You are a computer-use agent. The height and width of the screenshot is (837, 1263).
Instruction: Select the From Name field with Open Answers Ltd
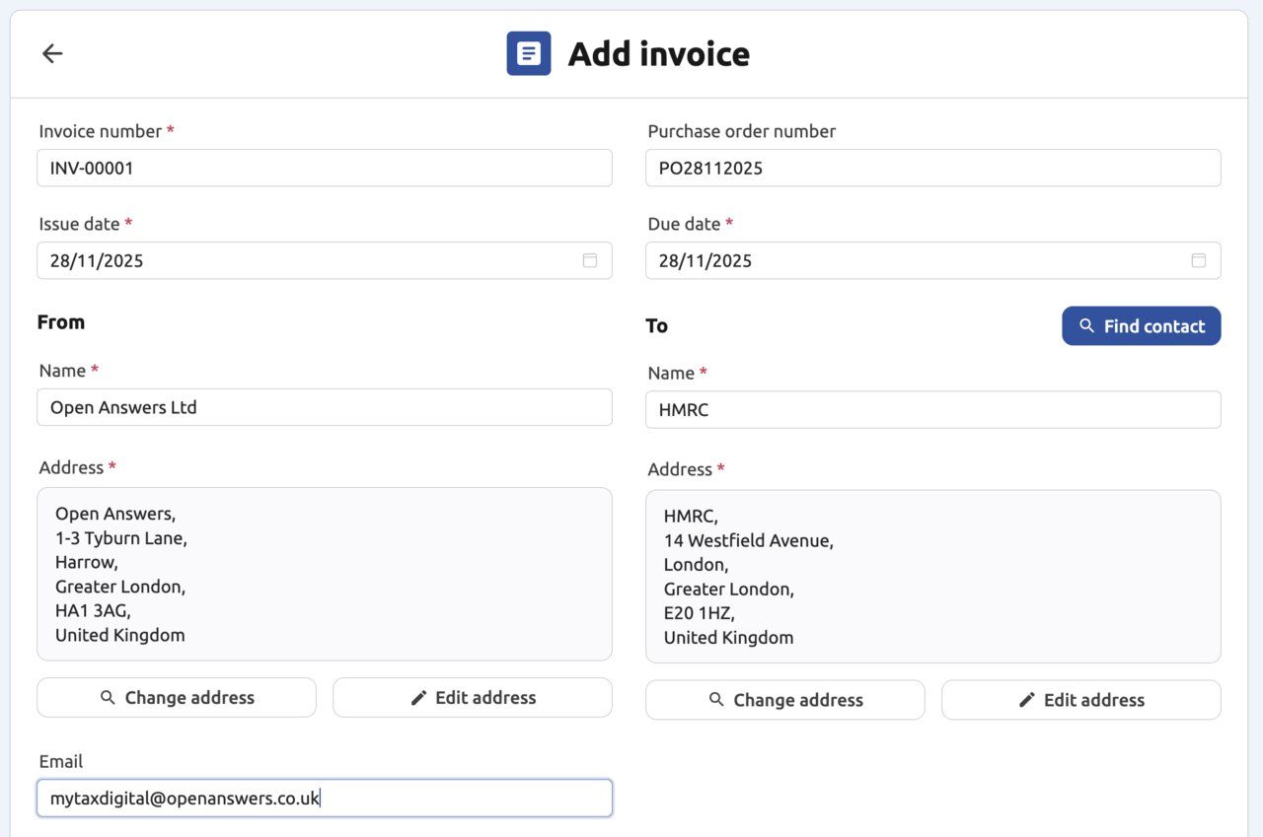click(x=325, y=407)
